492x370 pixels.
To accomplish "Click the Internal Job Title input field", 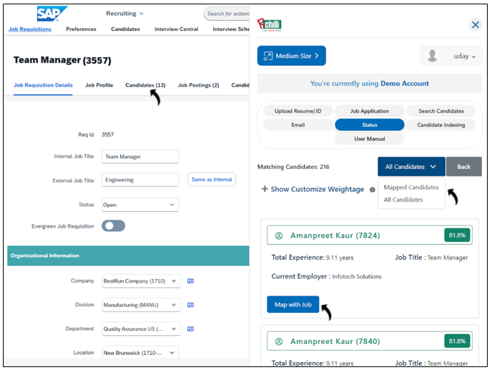I will click(x=139, y=156).
